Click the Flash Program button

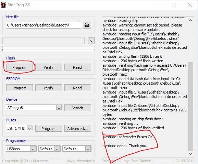(x=19, y=67)
